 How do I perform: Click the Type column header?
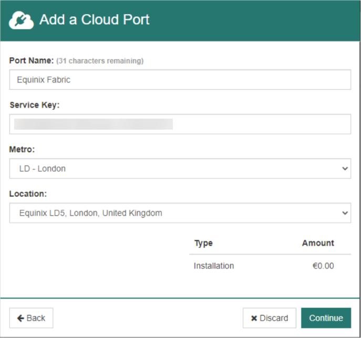(x=203, y=243)
